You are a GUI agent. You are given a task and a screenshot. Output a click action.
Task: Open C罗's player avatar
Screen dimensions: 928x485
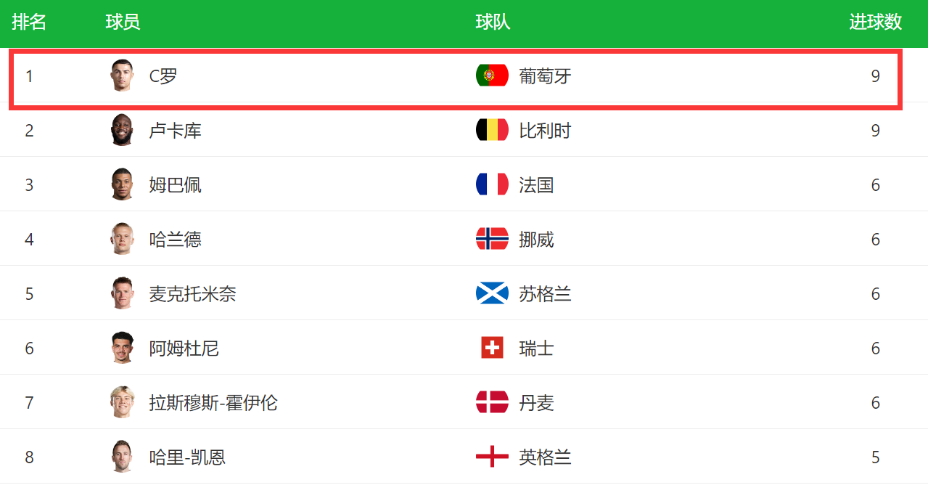pos(123,76)
